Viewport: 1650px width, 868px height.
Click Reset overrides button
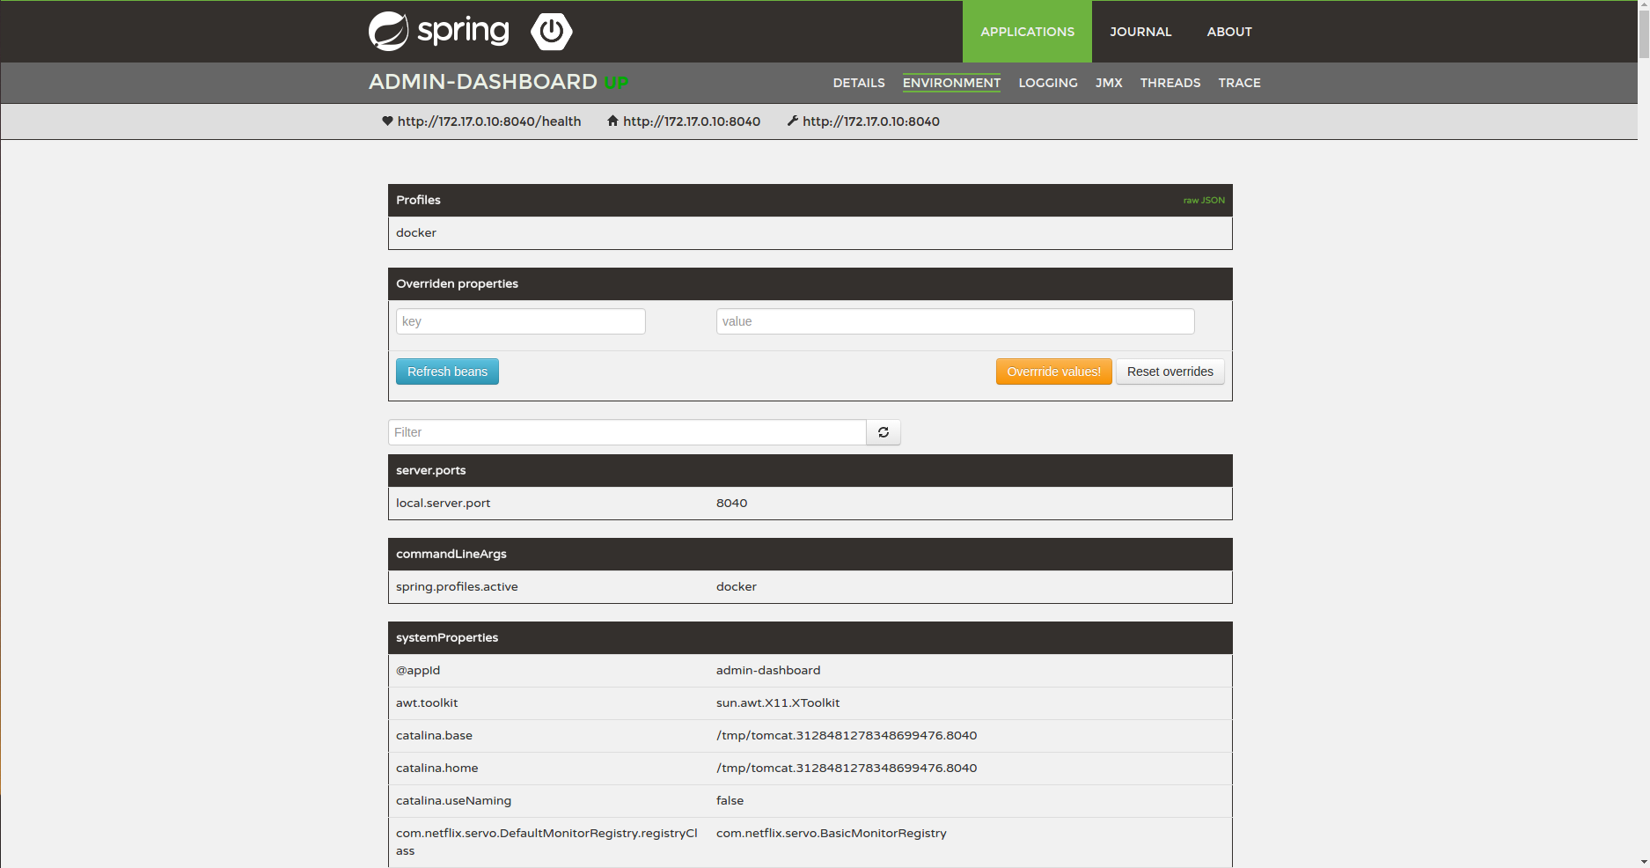tap(1170, 371)
